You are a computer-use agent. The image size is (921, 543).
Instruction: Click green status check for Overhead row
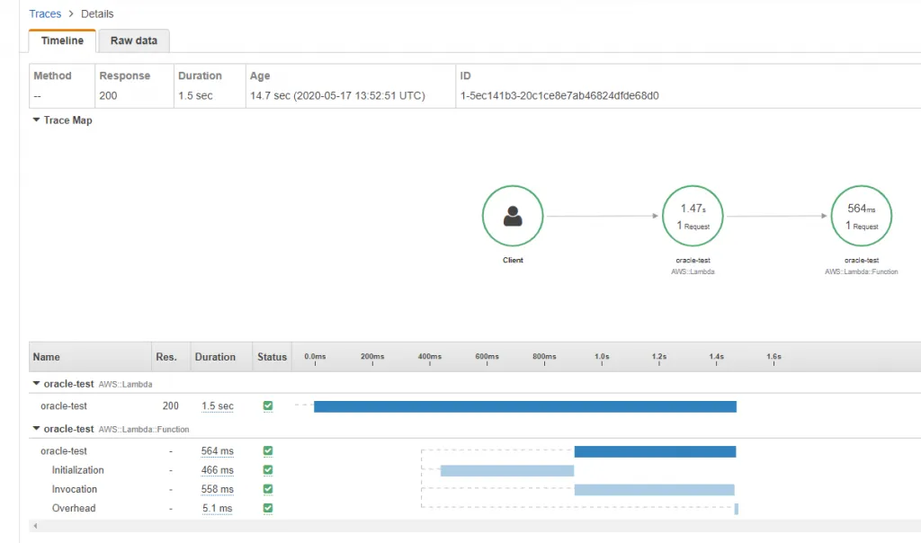(x=268, y=508)
